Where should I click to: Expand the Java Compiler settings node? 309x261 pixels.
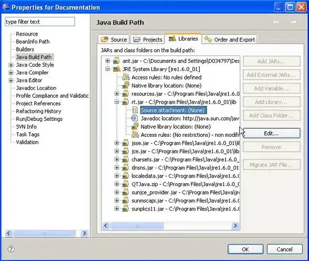point(11,73)
